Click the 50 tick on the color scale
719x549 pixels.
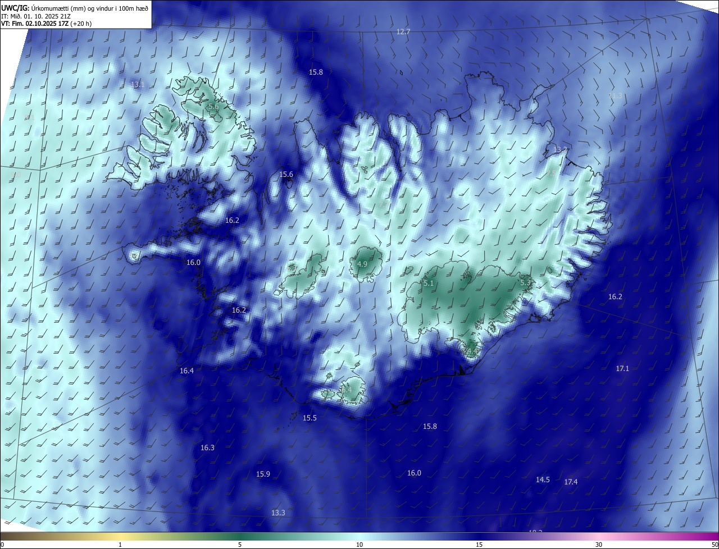715,545
